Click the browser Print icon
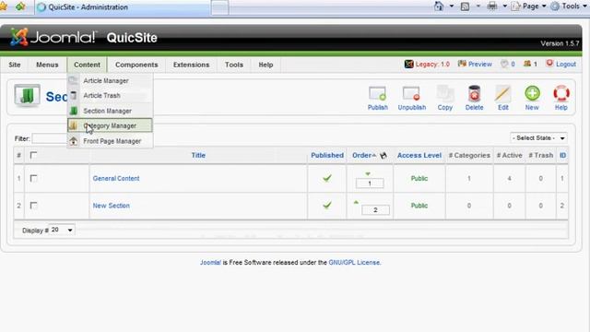The height and width of the screenshot is (332, 590). click(x=492, y=6)
